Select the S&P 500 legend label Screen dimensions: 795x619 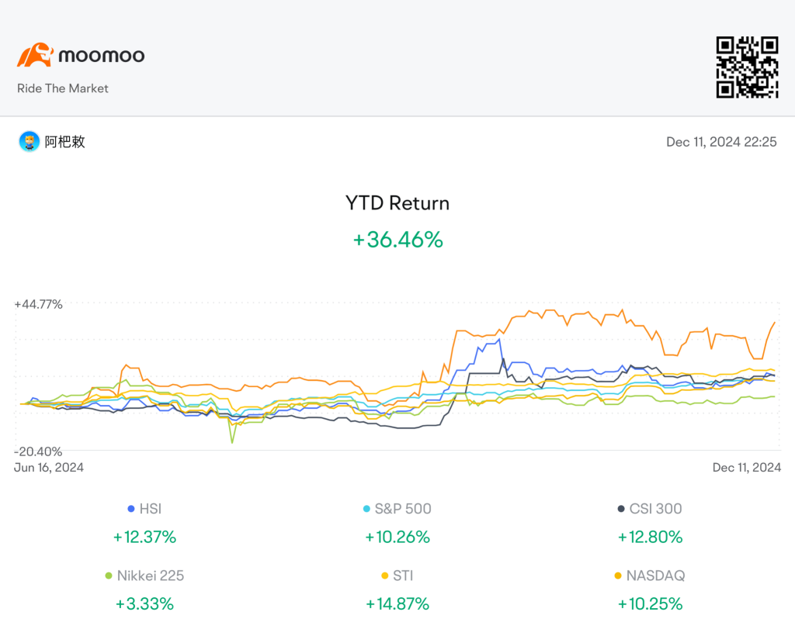tap(403, 509)
